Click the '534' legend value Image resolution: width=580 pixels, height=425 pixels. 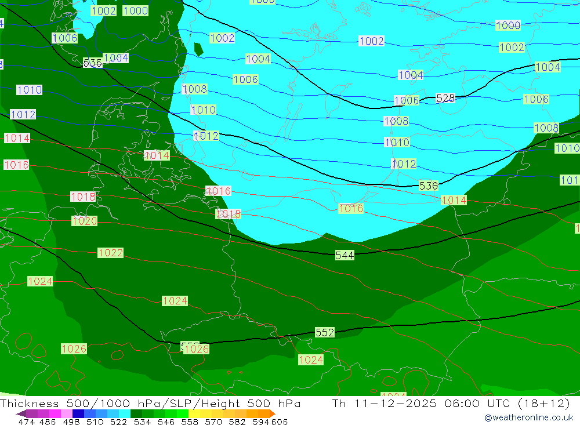[143, 422]
